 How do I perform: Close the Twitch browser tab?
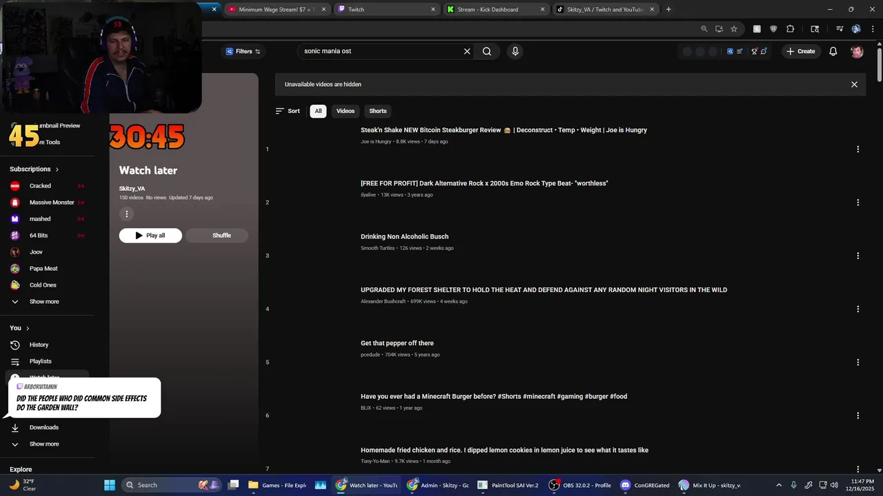point(433,10)
